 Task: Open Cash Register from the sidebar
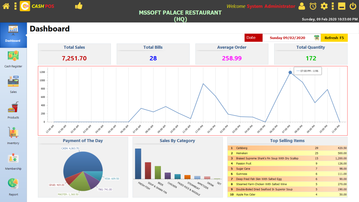[x=13, y=59]
